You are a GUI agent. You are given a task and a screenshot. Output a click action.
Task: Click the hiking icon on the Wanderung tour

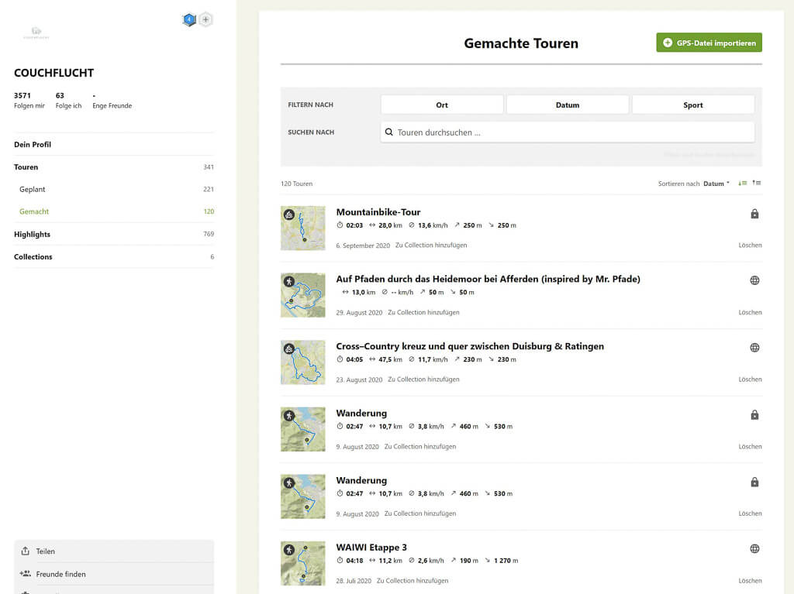[290, 416]
